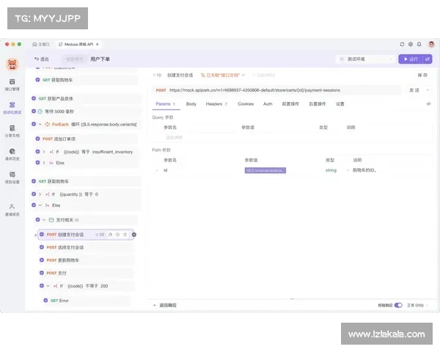440x352 pixels.
Task: Open 接口管理 in the left sidebar
Action: coord(12,85)
